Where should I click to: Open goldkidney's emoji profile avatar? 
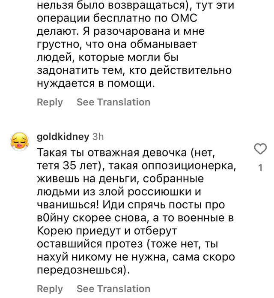coord(19,141)
